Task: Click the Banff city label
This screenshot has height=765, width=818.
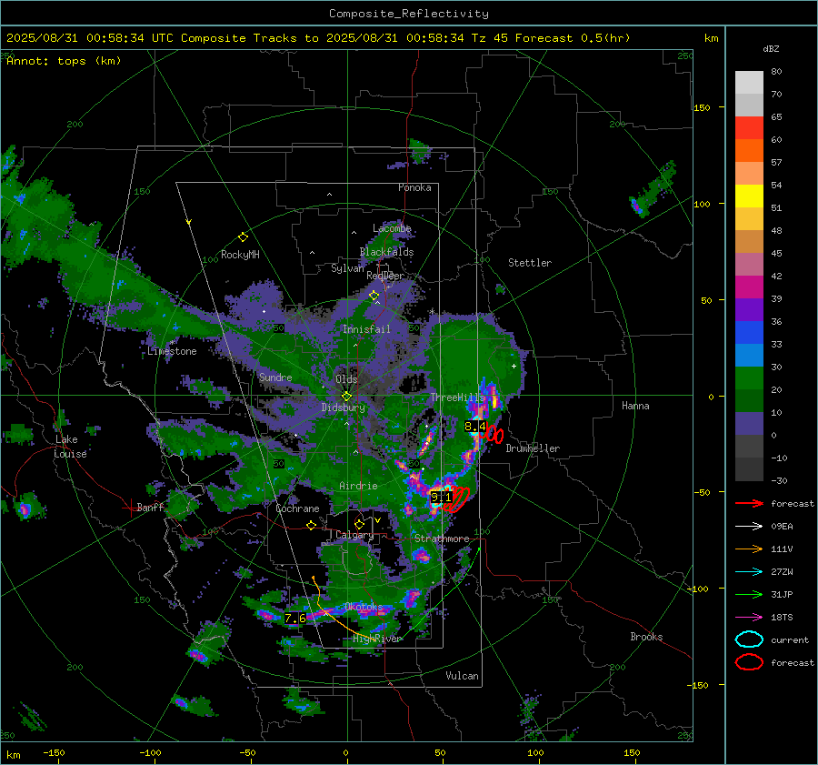Action: [150, 507]
